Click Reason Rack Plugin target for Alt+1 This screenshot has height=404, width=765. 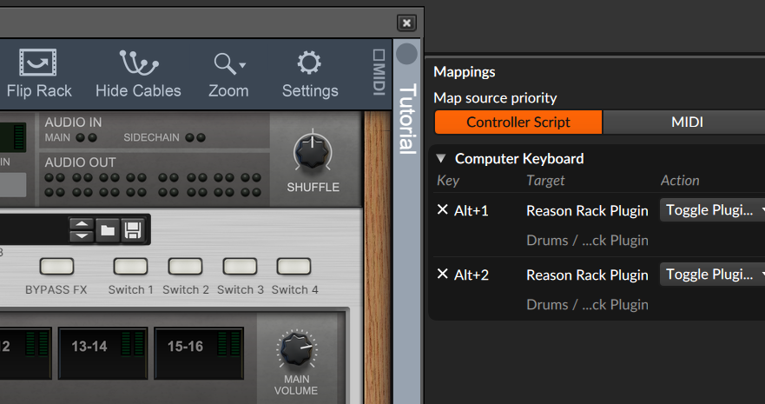(x=587, y=211)
